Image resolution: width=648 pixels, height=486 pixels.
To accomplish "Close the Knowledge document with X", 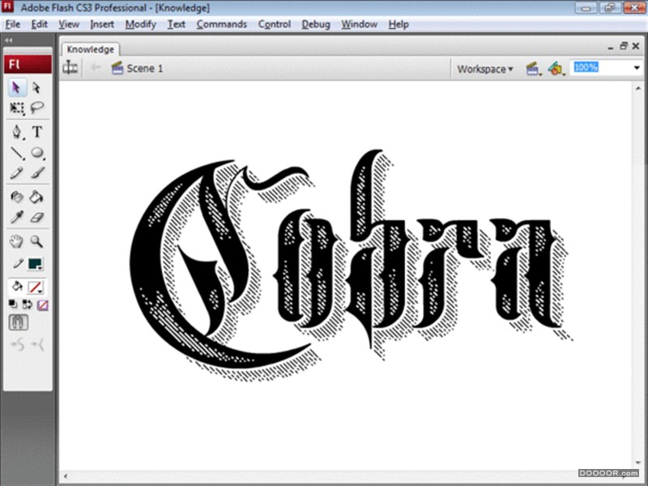I will pyautogui.click(x=636, y=46).
